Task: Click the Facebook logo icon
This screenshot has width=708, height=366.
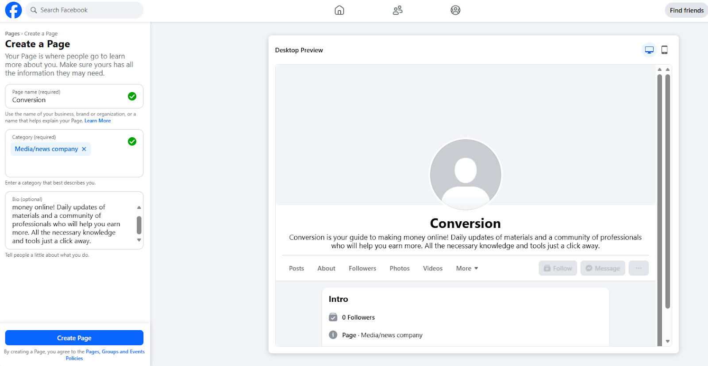Action: (13, 10)
